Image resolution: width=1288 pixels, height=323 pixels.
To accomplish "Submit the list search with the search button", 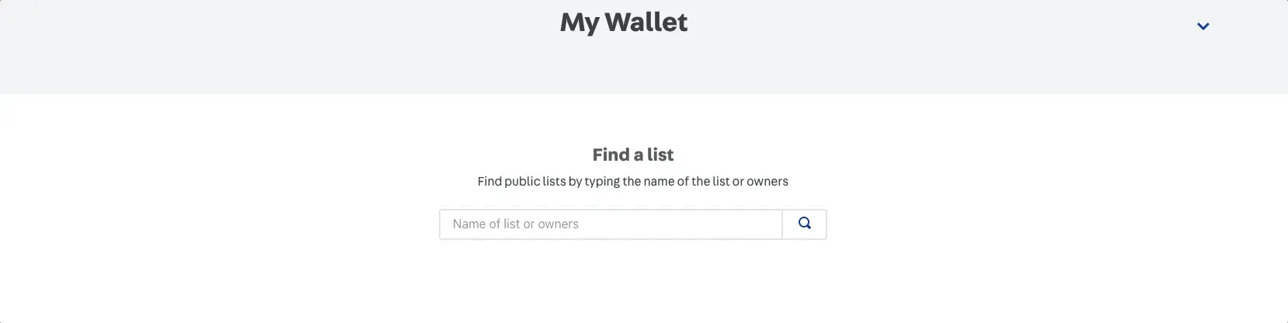I will click(x=804, y=224).
